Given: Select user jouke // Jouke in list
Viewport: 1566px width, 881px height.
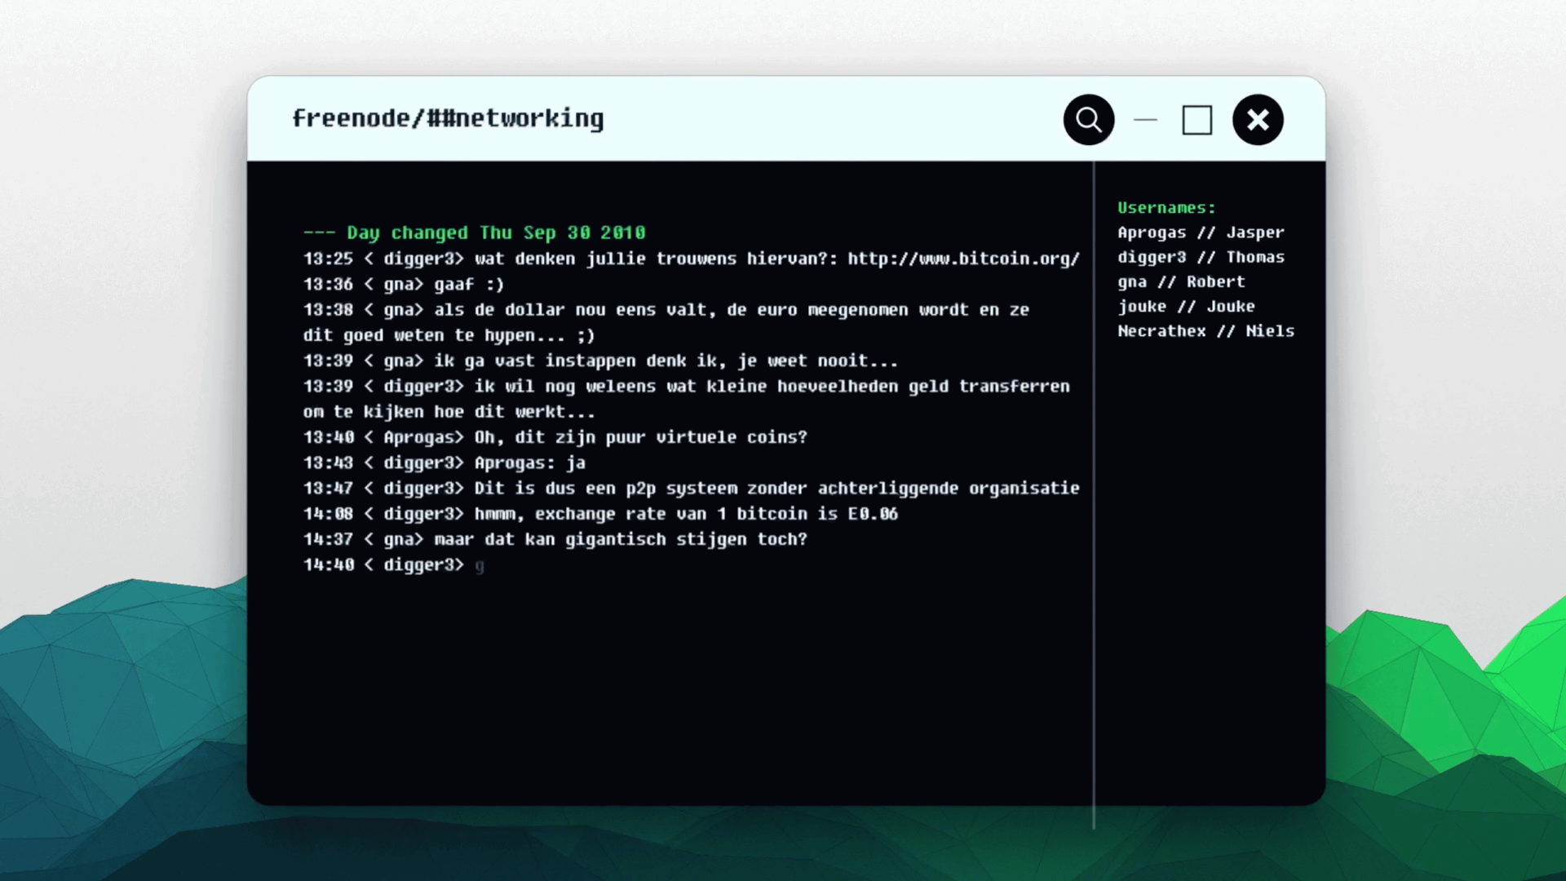Looking at the screenshot, I should (1186, 306).
